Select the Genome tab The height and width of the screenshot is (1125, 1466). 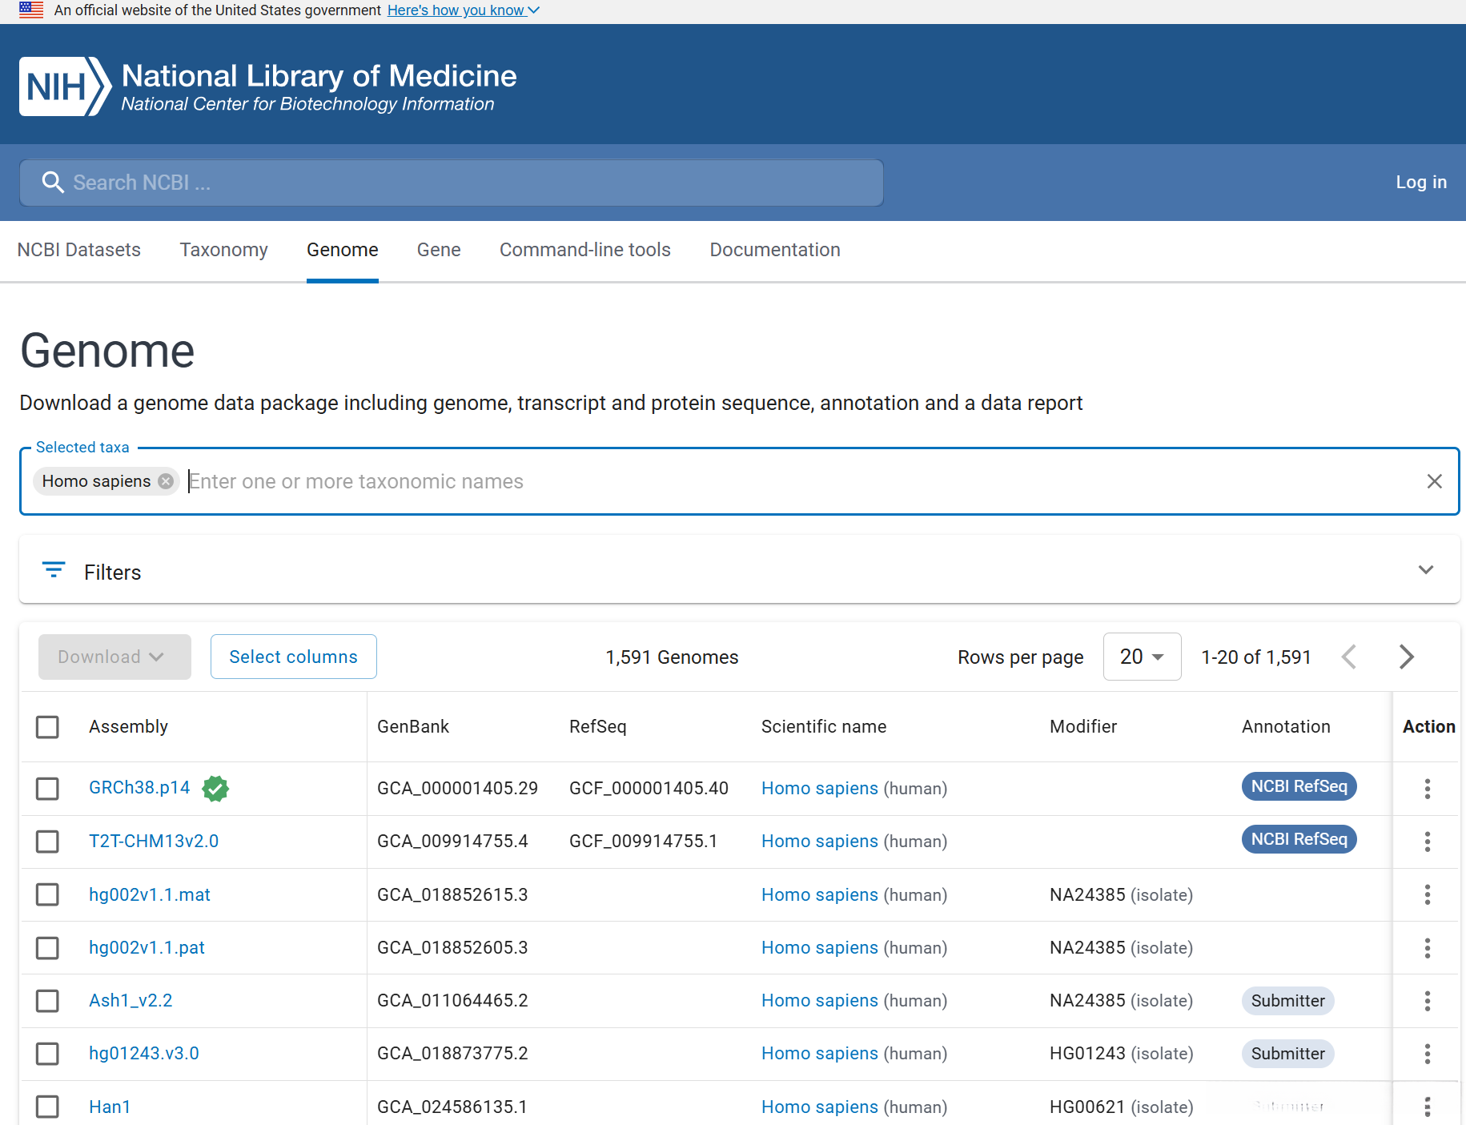tap(343, 250)
